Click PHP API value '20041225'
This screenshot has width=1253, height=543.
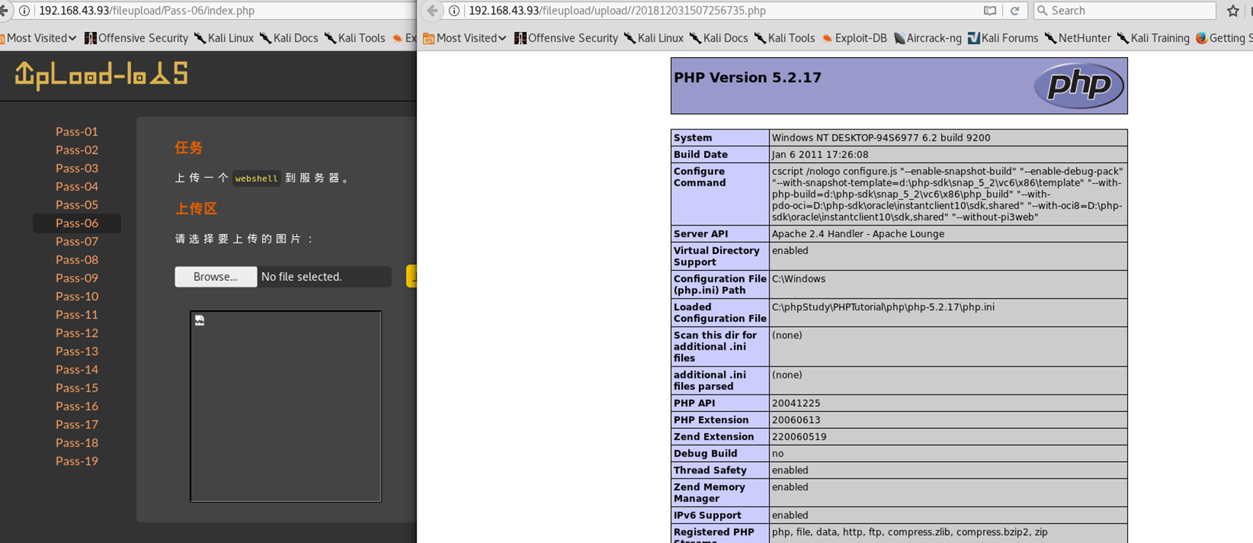(796, 402)
